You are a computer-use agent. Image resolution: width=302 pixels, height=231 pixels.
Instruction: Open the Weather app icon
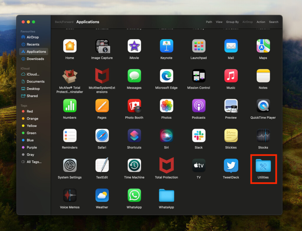click(102, 195)
